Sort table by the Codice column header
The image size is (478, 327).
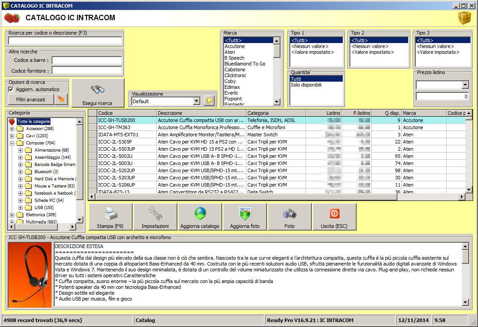[x=126, y=113]
